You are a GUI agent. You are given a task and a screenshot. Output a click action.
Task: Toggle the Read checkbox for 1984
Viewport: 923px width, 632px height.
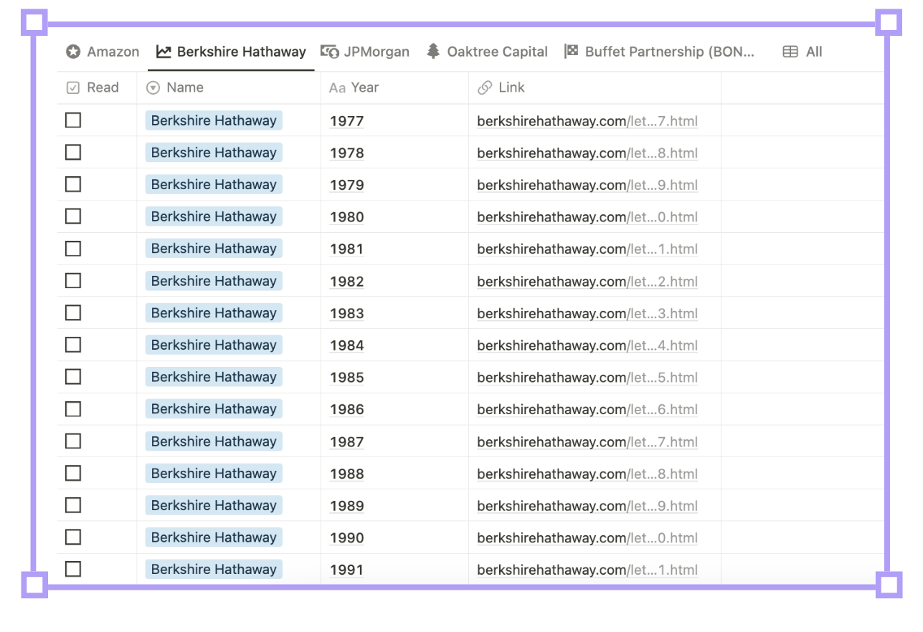tap(73, 345)
